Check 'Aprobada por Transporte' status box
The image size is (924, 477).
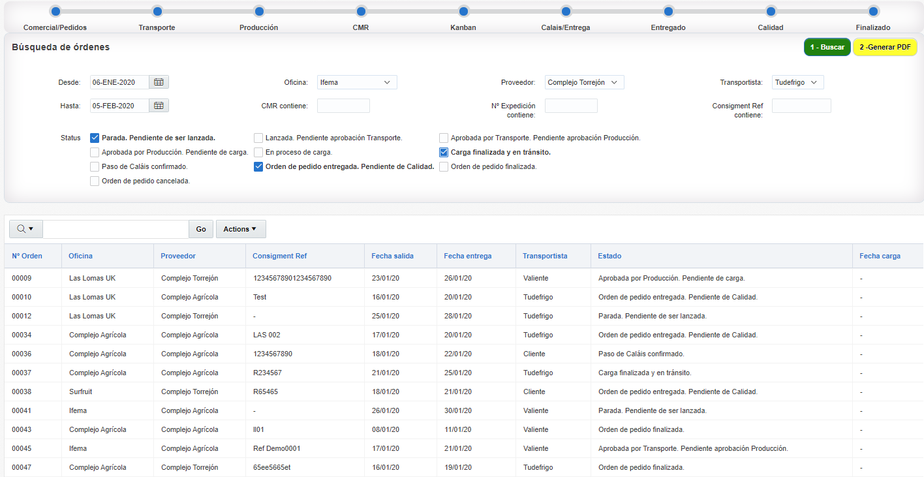pos(444,138)
